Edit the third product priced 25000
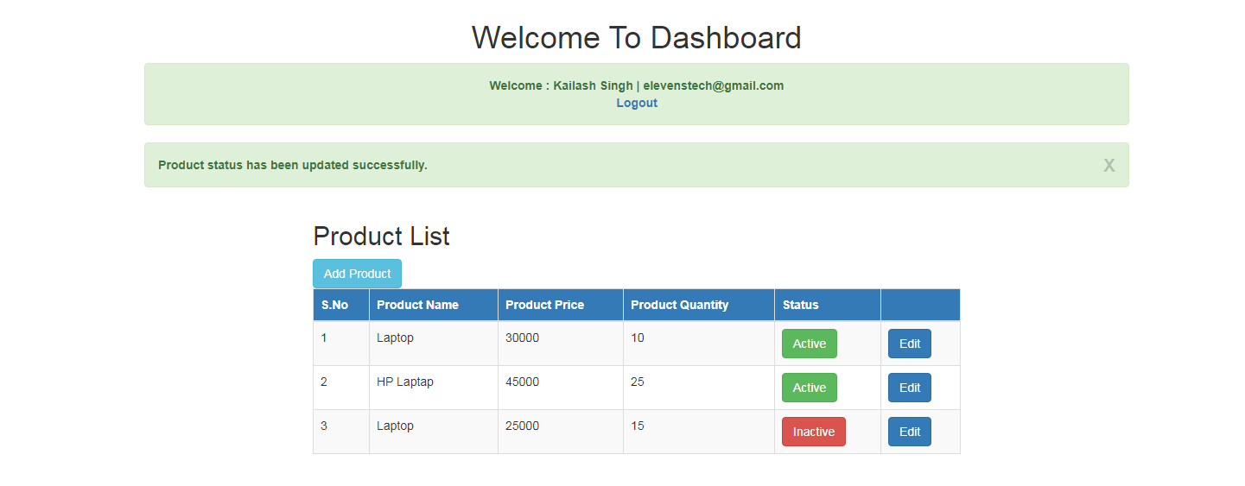 pos(909,432)
